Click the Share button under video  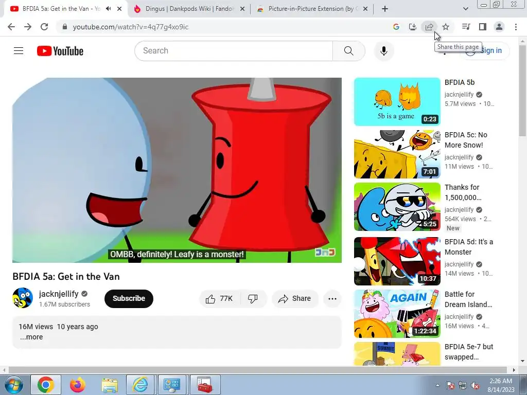click(x=295, y=299)
